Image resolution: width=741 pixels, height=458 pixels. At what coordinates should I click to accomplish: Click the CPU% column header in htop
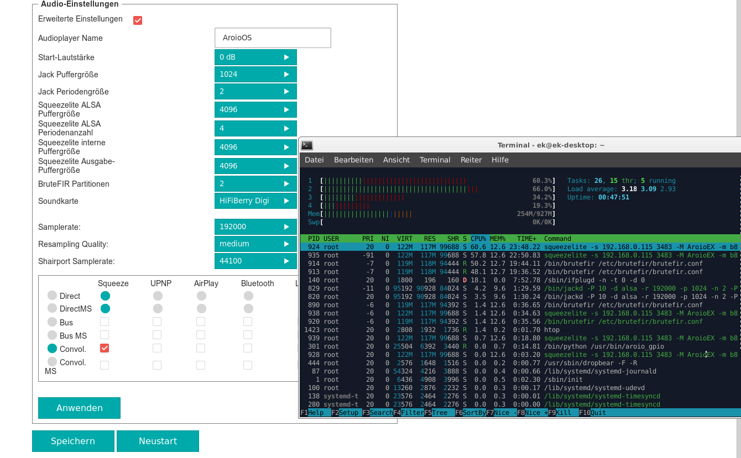[x=478, y=239]
